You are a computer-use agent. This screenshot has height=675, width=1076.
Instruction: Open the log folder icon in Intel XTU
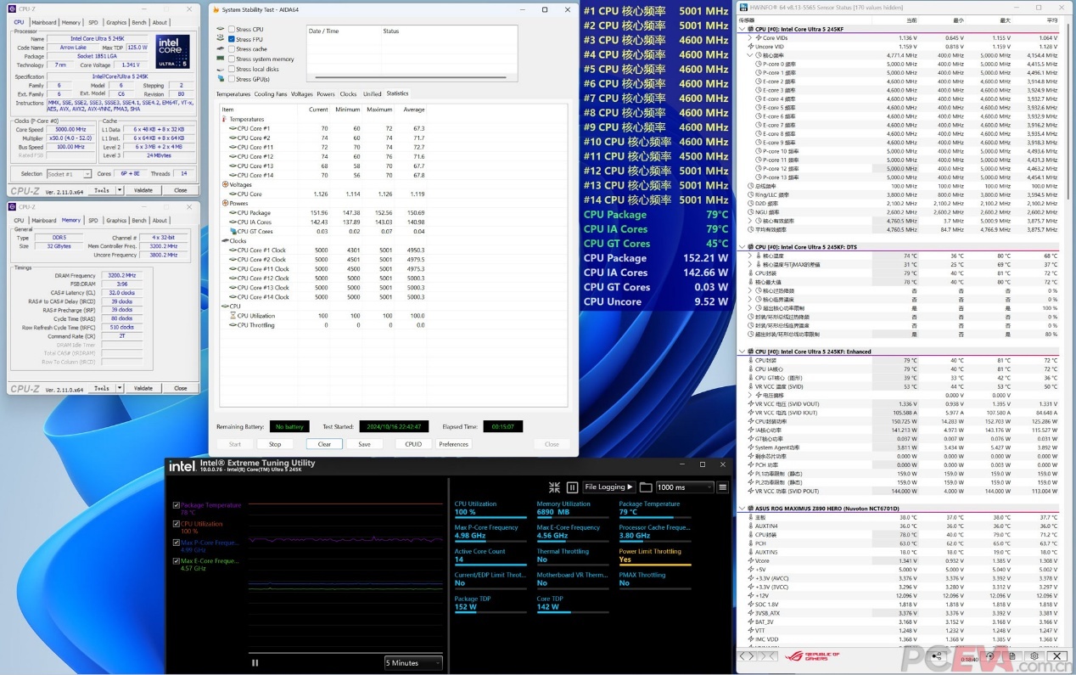[646, 487]
